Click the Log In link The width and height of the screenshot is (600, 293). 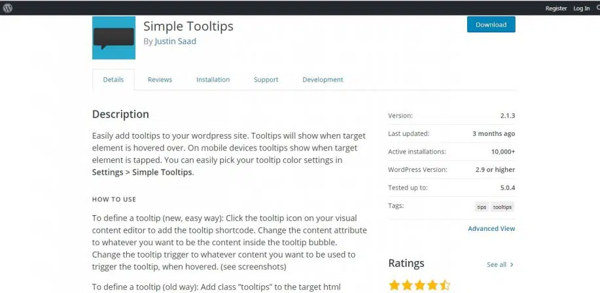tap(582, 8)
